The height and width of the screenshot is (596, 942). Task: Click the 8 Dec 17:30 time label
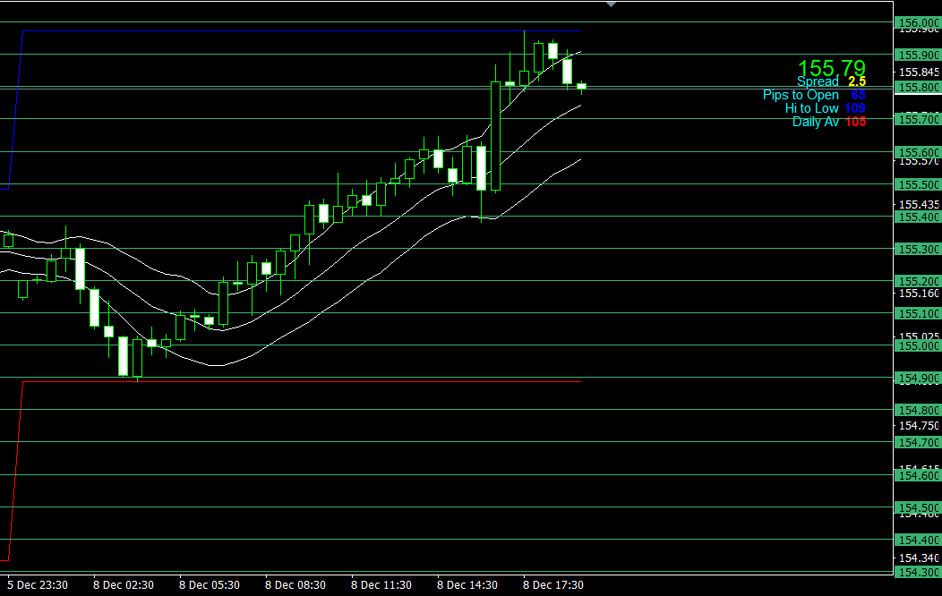553,585
